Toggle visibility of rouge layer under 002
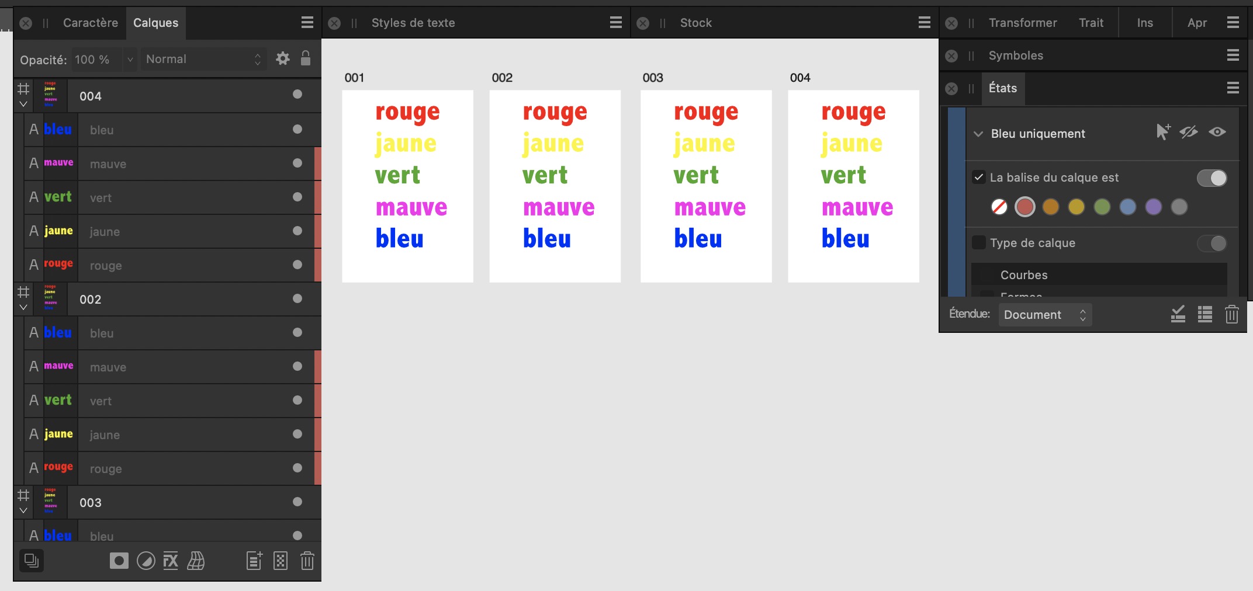 click(x=297, y=468)
